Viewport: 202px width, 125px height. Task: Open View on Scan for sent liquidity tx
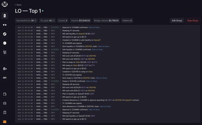tap(104, 46)
